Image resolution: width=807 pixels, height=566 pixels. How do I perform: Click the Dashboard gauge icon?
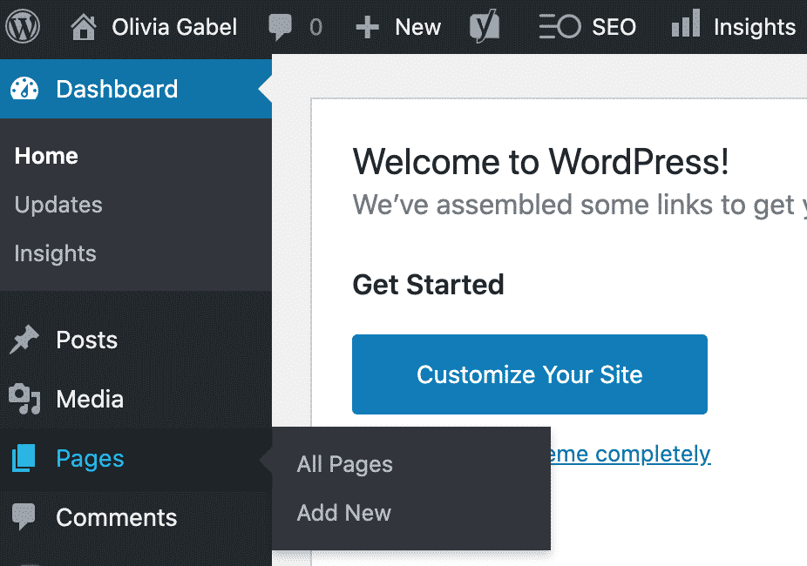click(24, 89)
